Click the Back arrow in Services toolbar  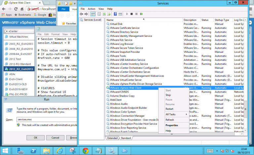pos(81,14)
